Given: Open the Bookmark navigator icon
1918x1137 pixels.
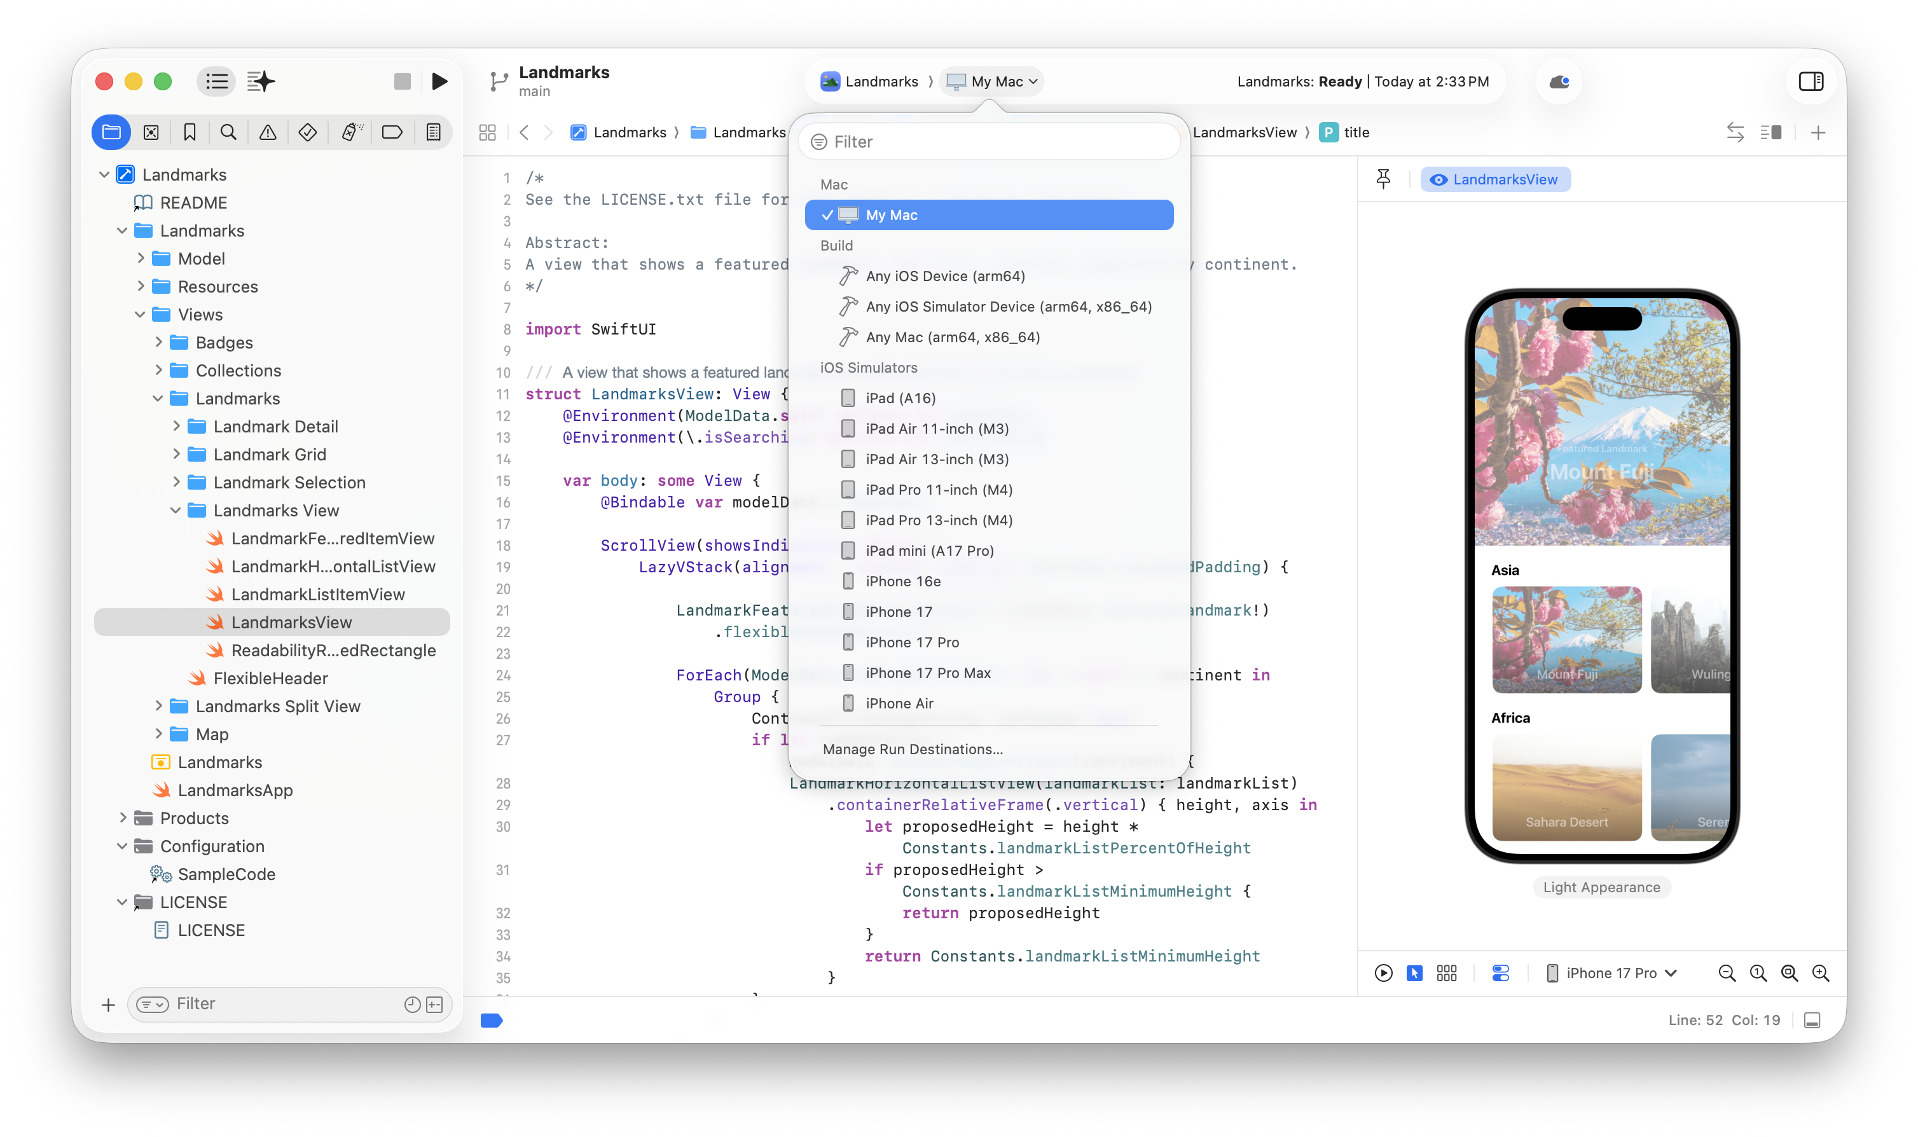Looking at the screenshot, I should (x=190, y=132).
